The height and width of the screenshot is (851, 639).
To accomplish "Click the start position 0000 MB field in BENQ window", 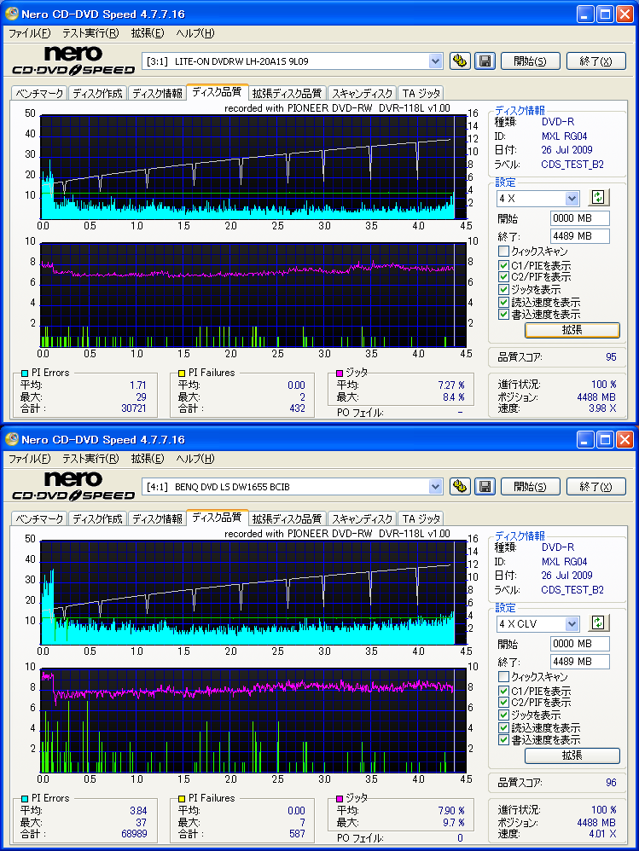I will [x=580, y=644].
